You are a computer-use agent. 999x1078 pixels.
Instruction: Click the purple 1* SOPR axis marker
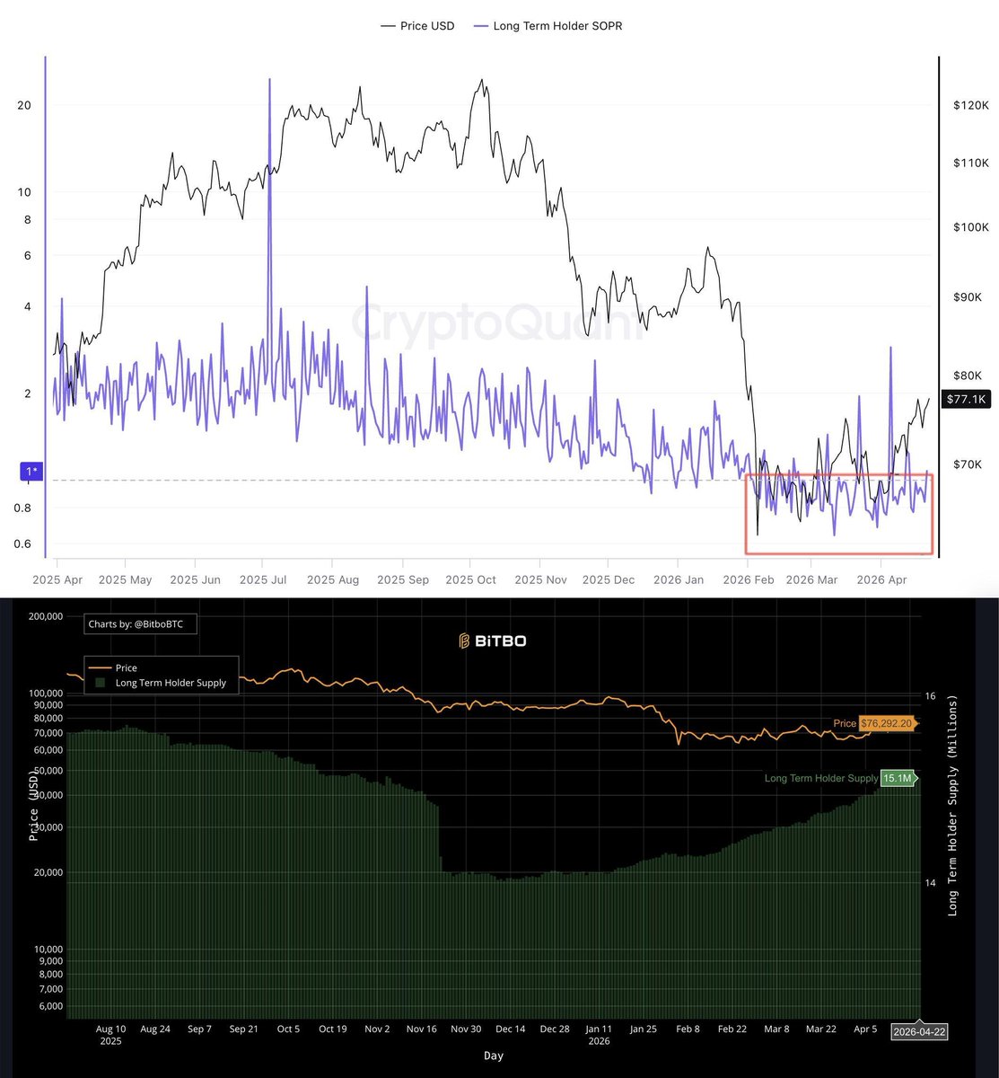(x=31, y=472)
